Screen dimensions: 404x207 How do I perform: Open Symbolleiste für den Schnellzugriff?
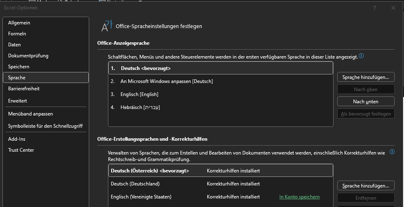(46, 126)
